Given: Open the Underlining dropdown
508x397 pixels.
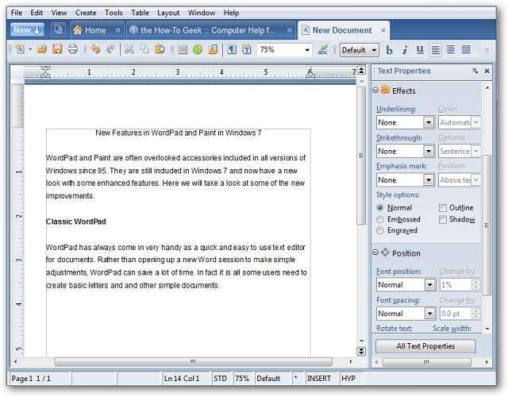Looking at the screenshot, I should (x=428, y=123).
